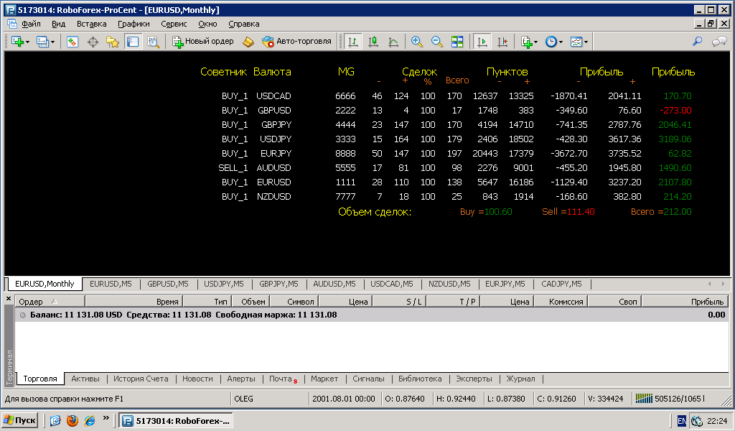Screen dimensions: 735x431
Task: Click the connection status bars indicator
Action: pos(644,399)
